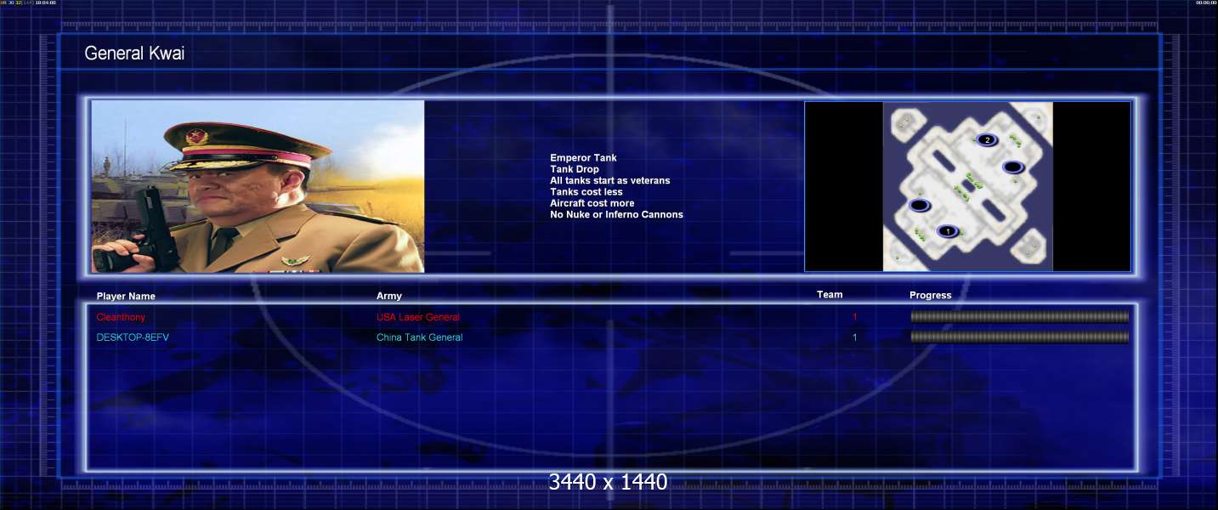
Task: Click the 10:04:00 clock readout
Action: [46, 3]
